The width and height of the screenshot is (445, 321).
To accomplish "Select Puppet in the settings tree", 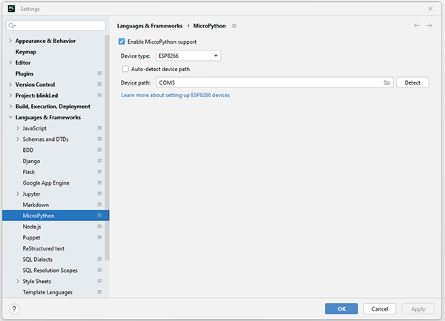I will 31,238.
